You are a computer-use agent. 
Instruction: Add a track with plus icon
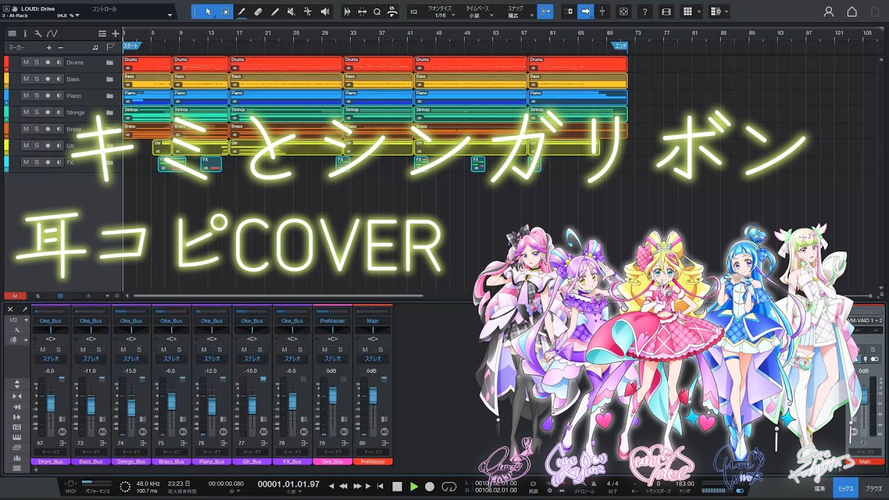point(114,33)
